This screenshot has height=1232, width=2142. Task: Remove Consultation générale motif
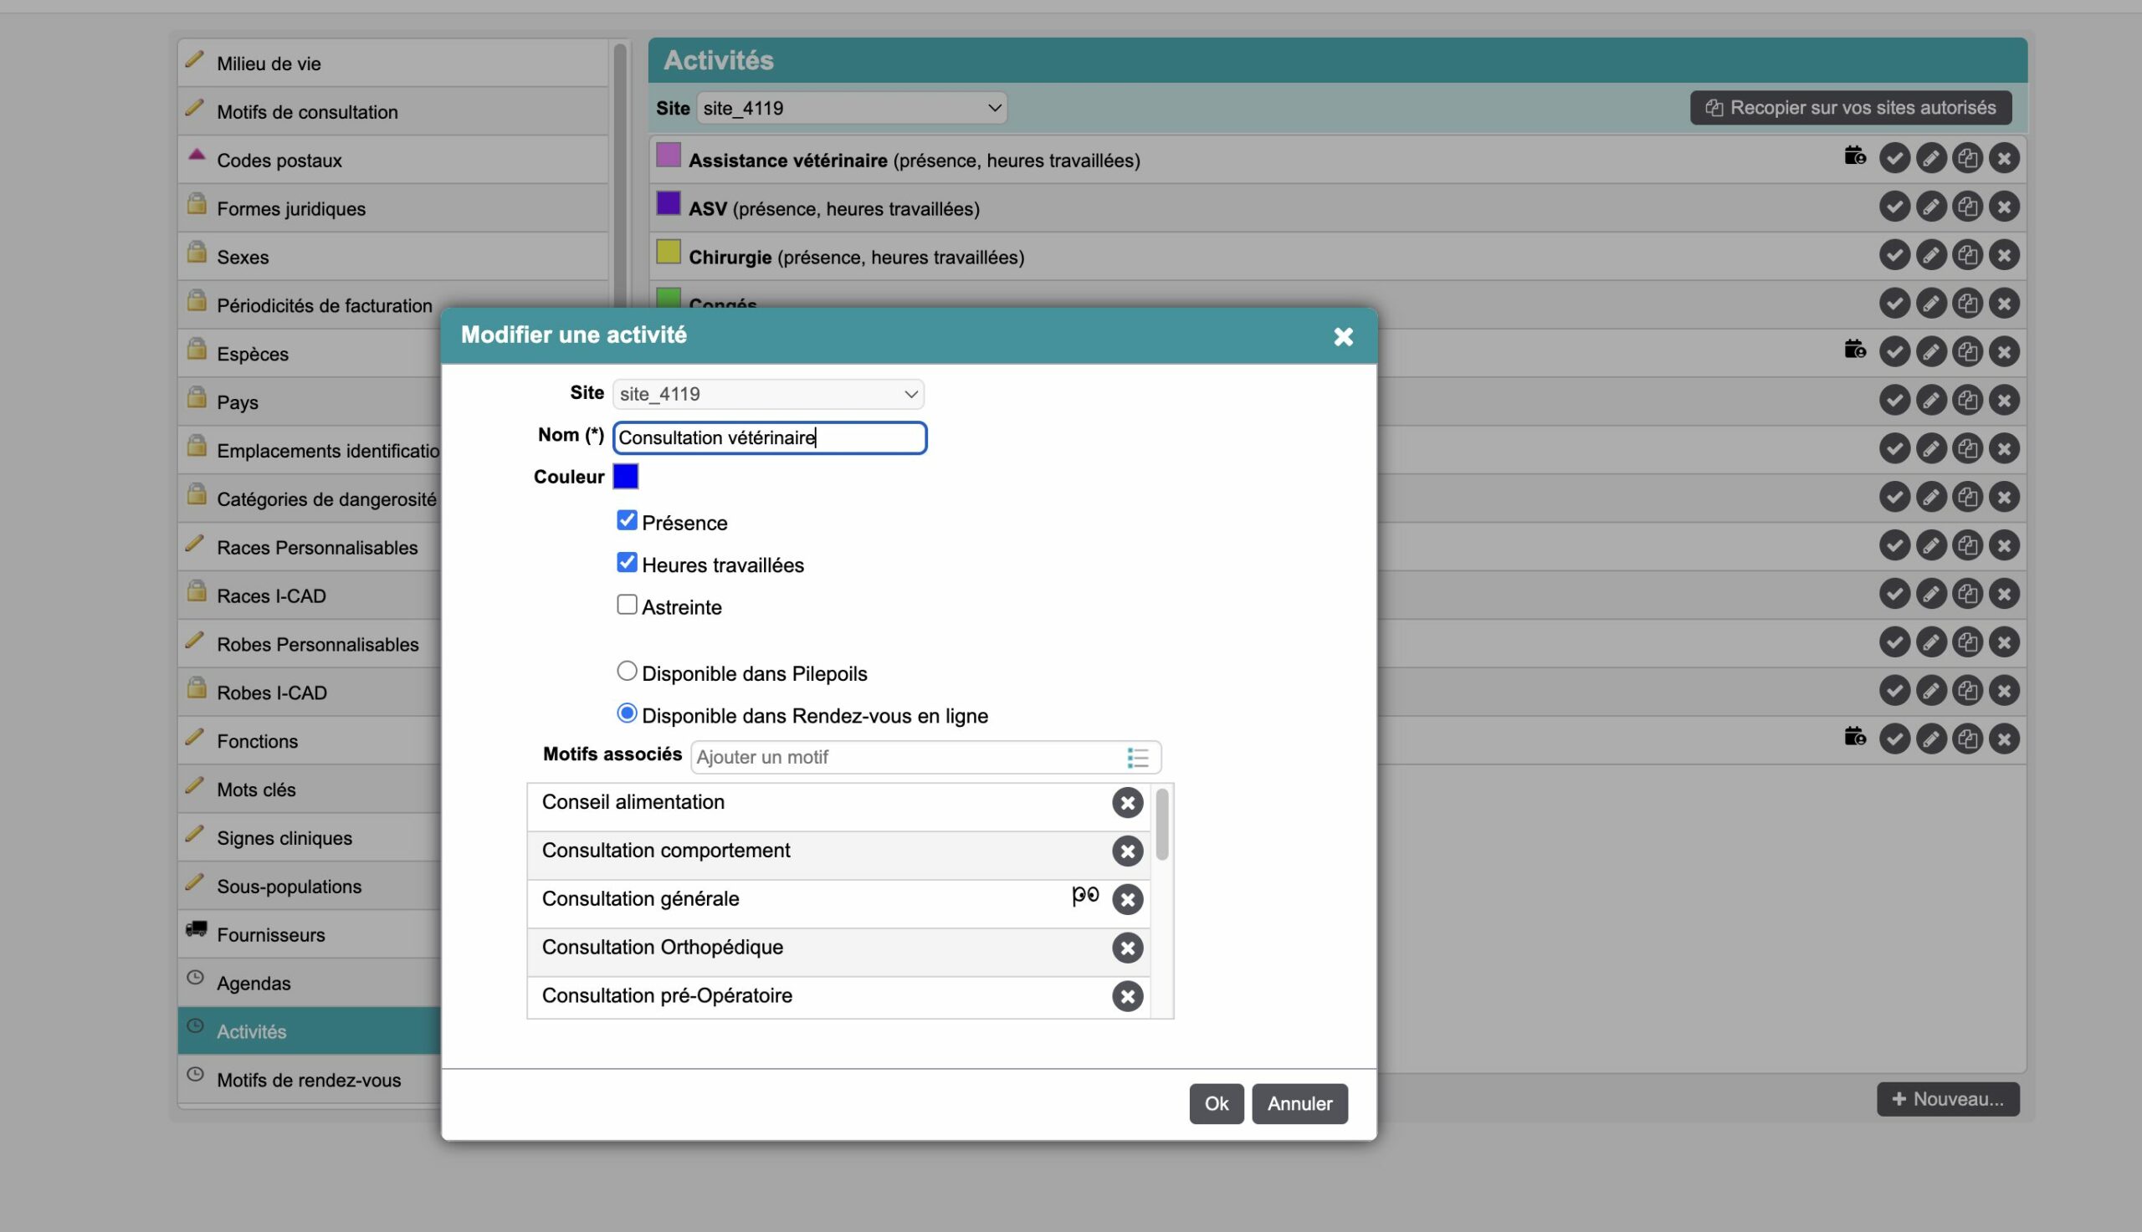(x=1126, y=899)
